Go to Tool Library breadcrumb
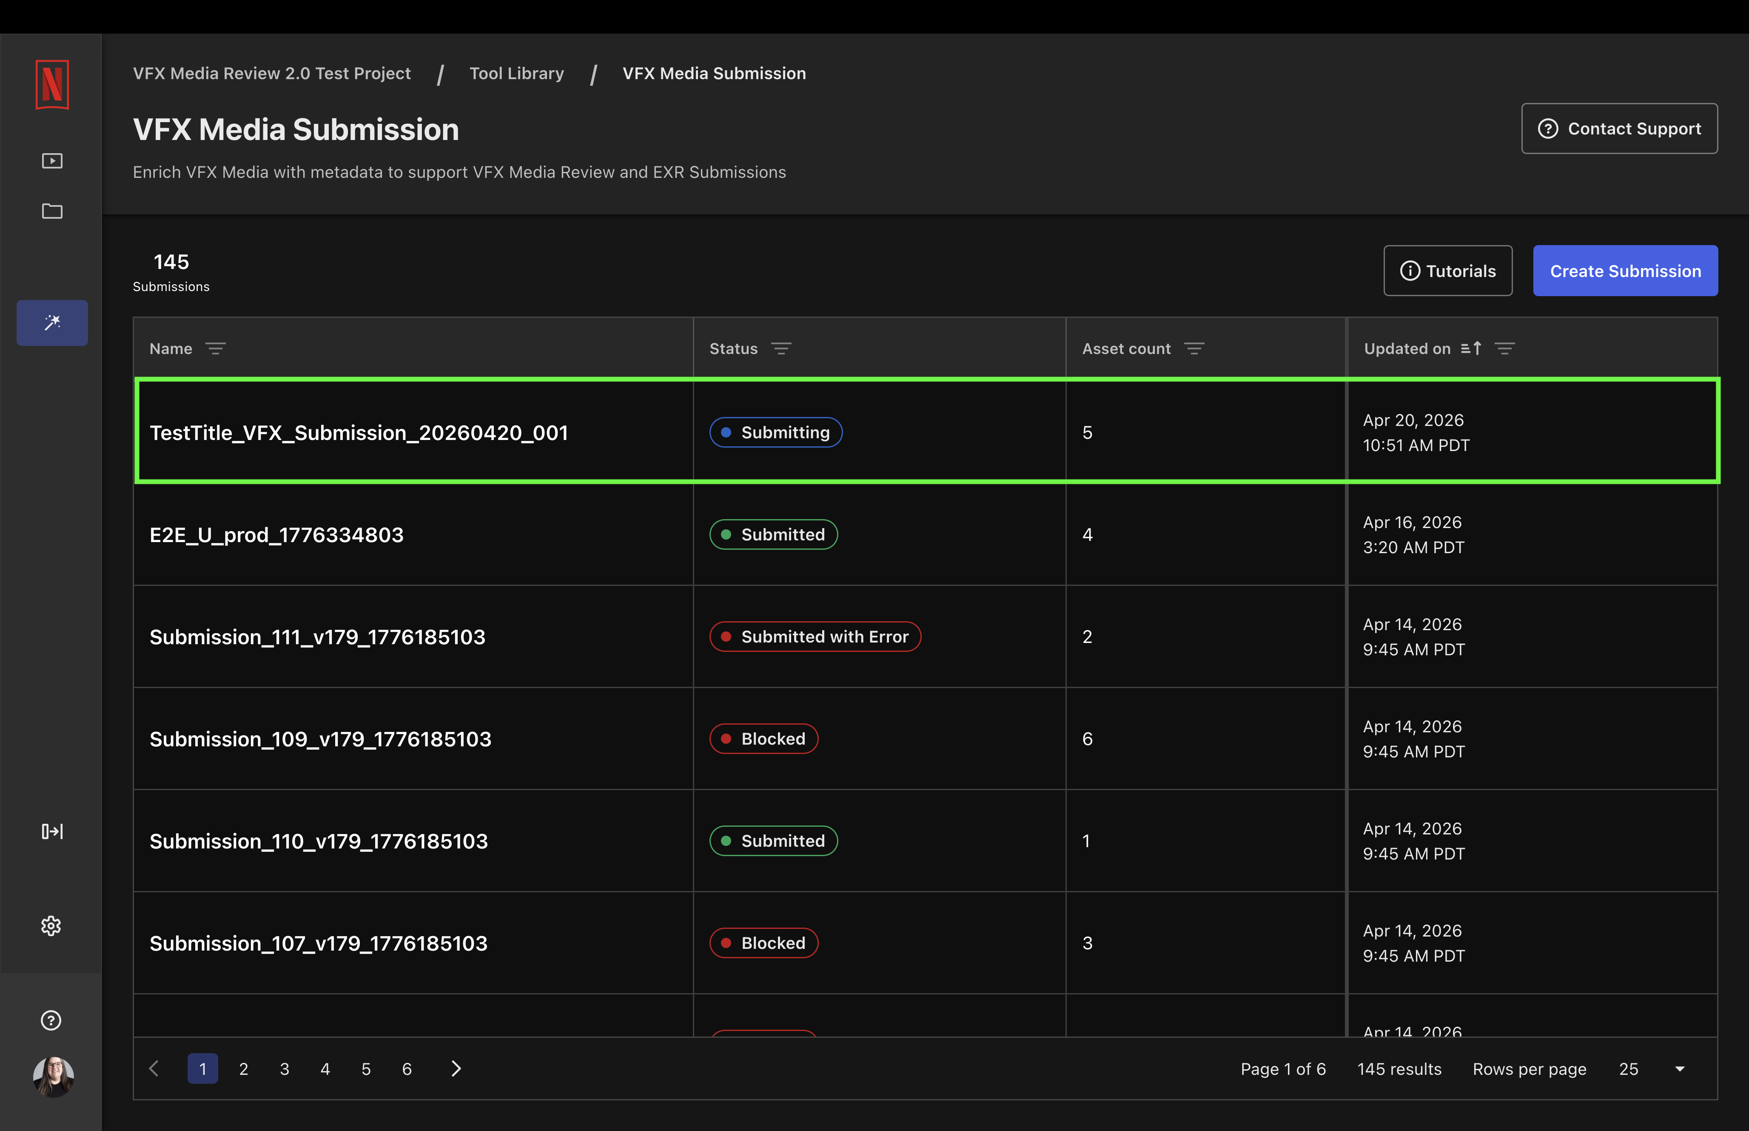Screen dimensions: 1749x1131 pos(517,74)
